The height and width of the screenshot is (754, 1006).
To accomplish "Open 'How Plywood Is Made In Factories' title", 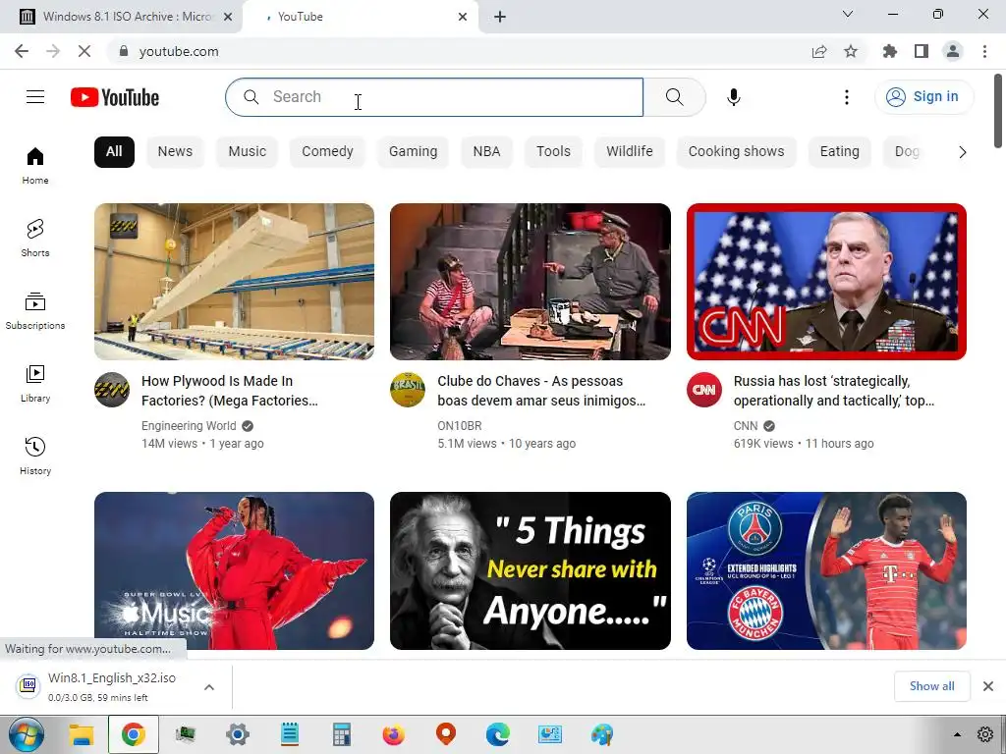I will [230, 391].
